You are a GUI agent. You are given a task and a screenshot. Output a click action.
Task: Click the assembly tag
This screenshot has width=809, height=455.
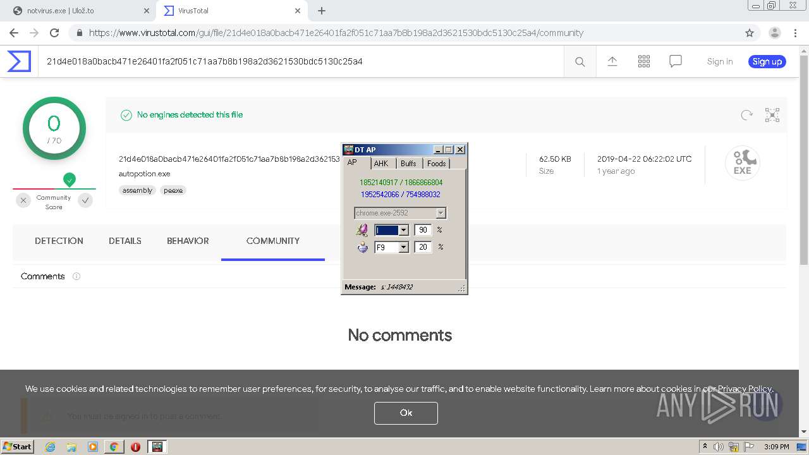point(137,190)
